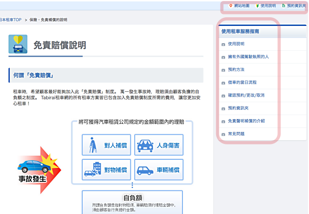Select 擁有外國駕駛執照的人 sidebar item
The height and width of the screenshot is (214, 309).
[248, 57]
